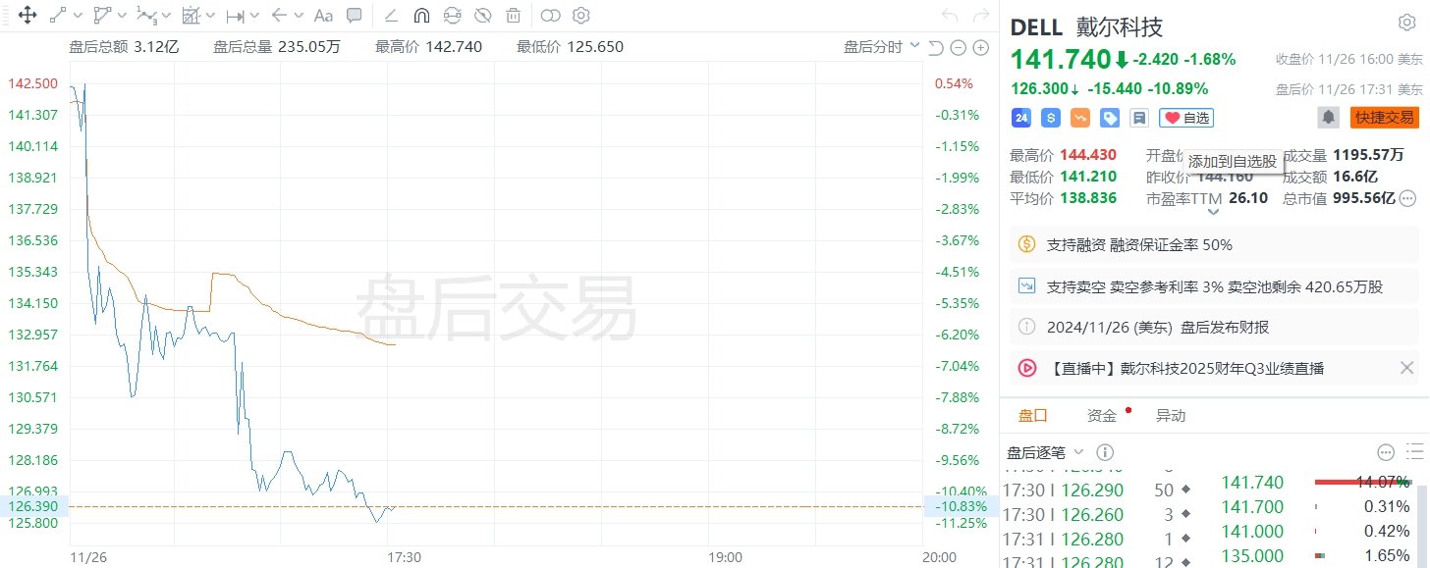Add DELL to watchlist via 自选 button
Image resolution: width=1430 pixels, height=568 pixels.
[1186, 118]
